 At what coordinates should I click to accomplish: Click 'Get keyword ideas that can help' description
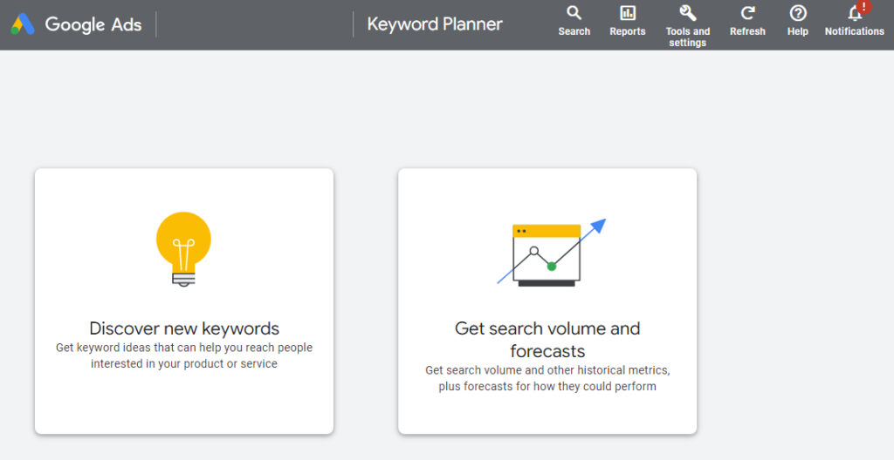point(184,355)
